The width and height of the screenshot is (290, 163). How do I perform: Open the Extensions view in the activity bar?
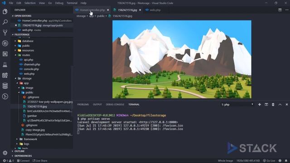(x=5, y=54)
